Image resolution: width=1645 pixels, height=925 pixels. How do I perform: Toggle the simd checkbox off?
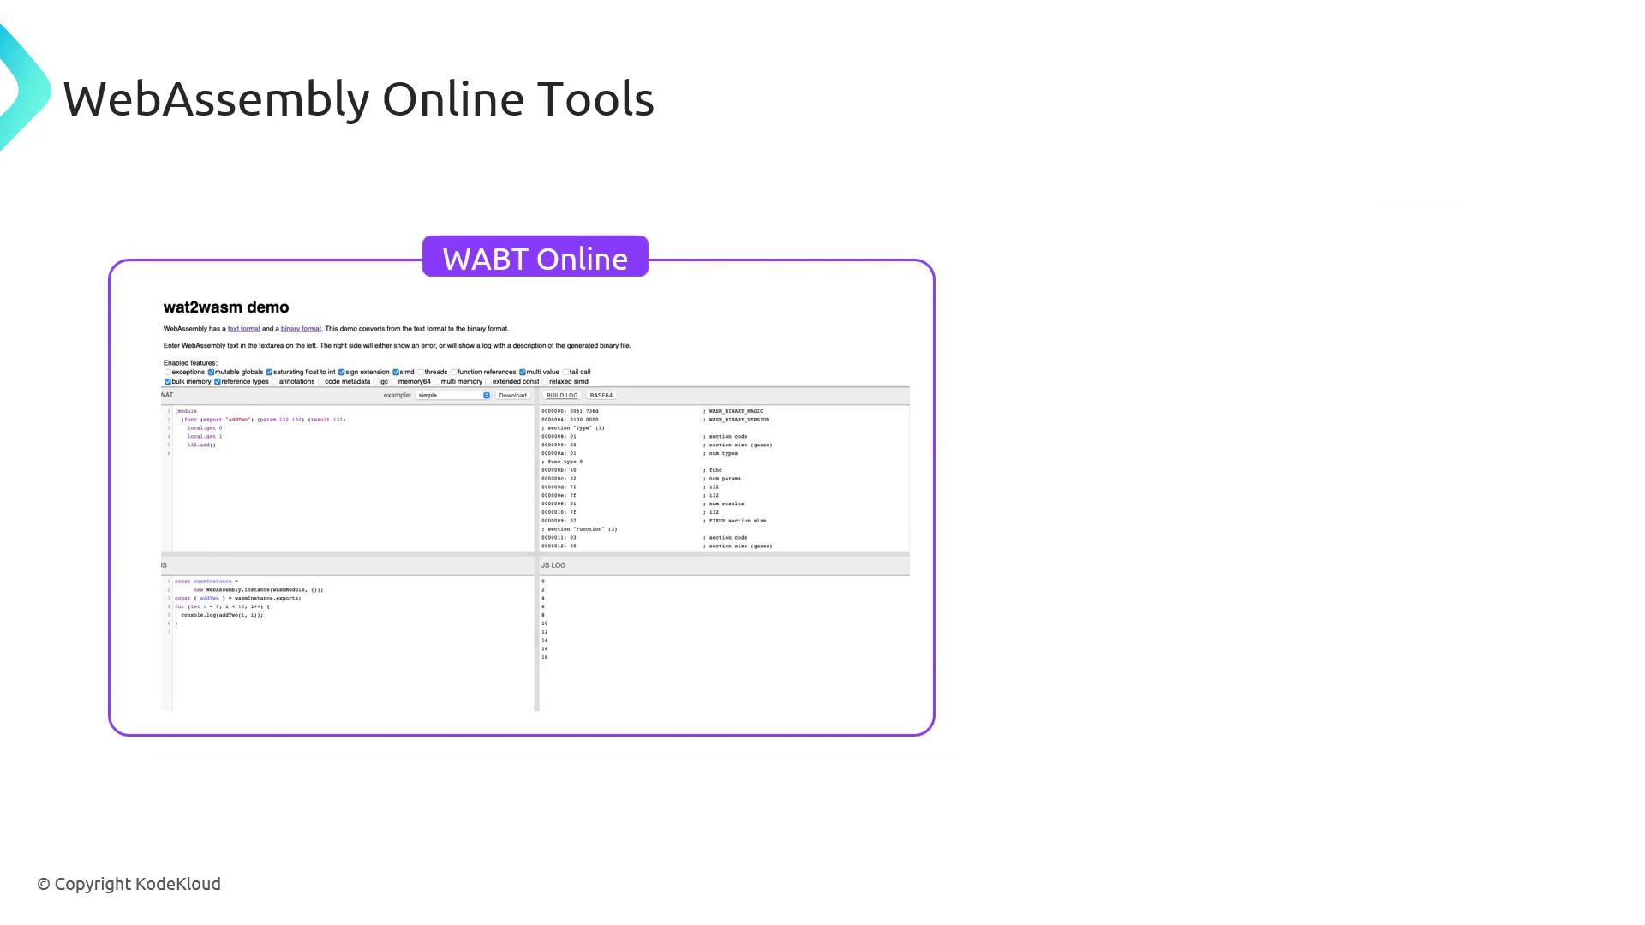point(396,373)
